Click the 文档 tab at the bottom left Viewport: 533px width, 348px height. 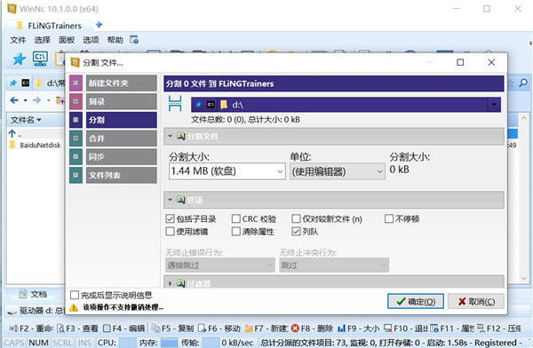(x=33, y=294)
